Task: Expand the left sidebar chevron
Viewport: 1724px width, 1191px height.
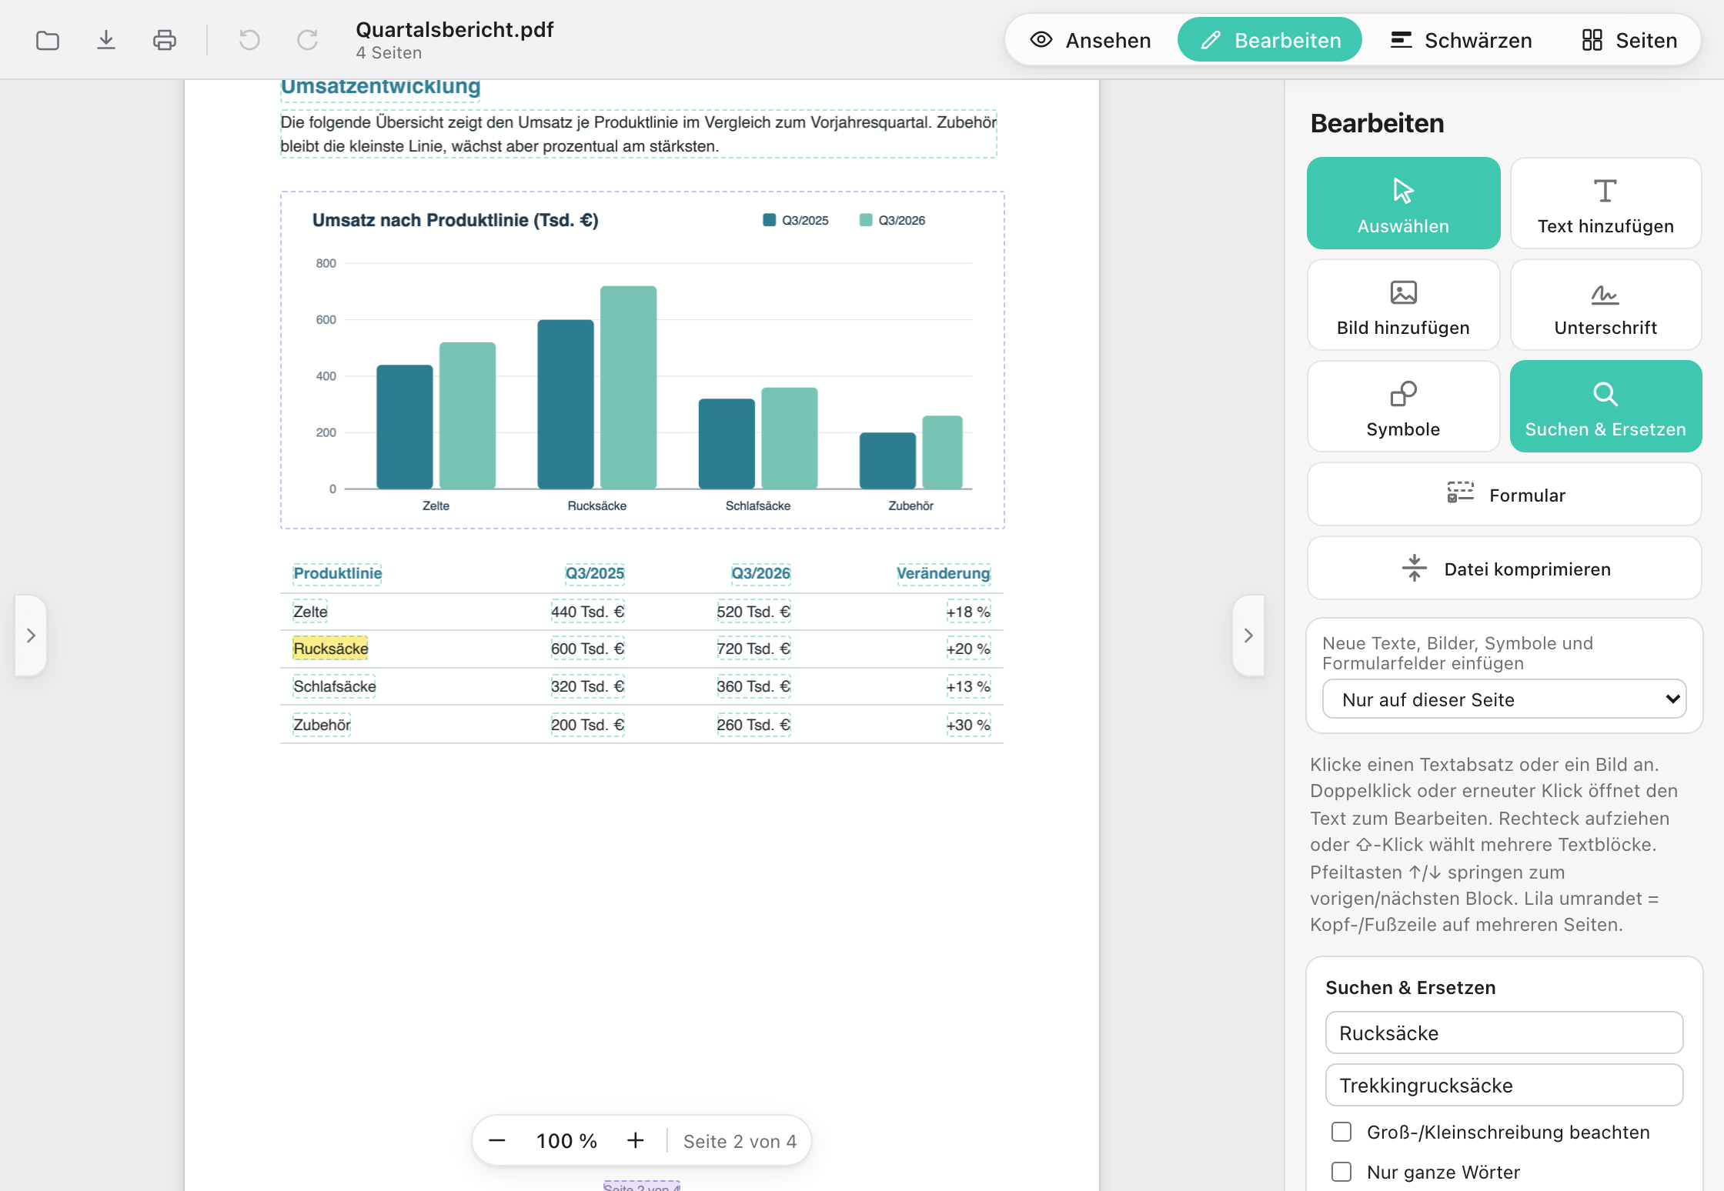Action: (31, 636)
